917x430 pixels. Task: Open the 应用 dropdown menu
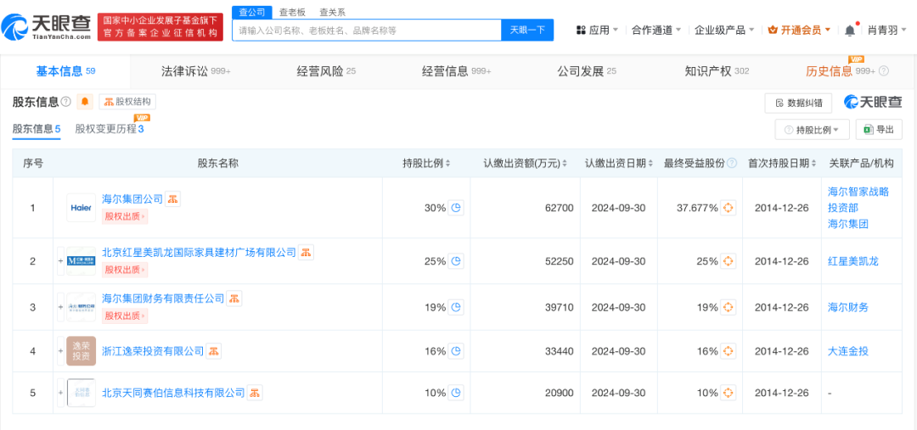[x=597, y=30]
